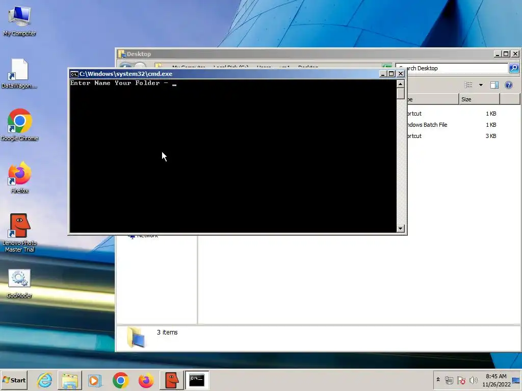The height and width of the screenshot is (391, 522).
Task: Open Internet Explorer from the taskbar
Action: pyautogui.click(x=45, y=380)
